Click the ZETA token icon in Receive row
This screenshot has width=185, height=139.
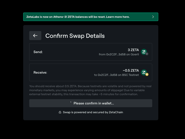pos(144,72)
